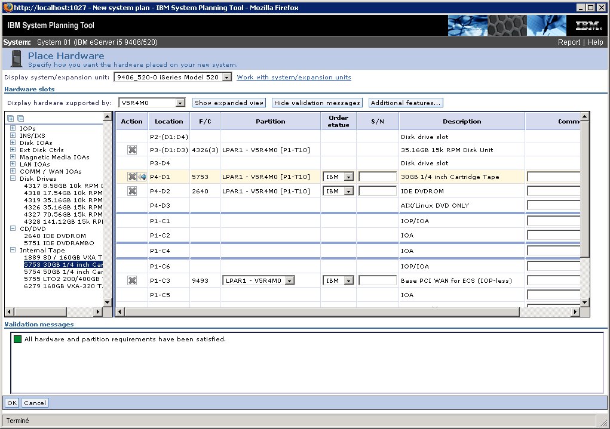
Task: Collapse the Internal Tape tree node
Action: pyautogui.click(x=13, y=250)
